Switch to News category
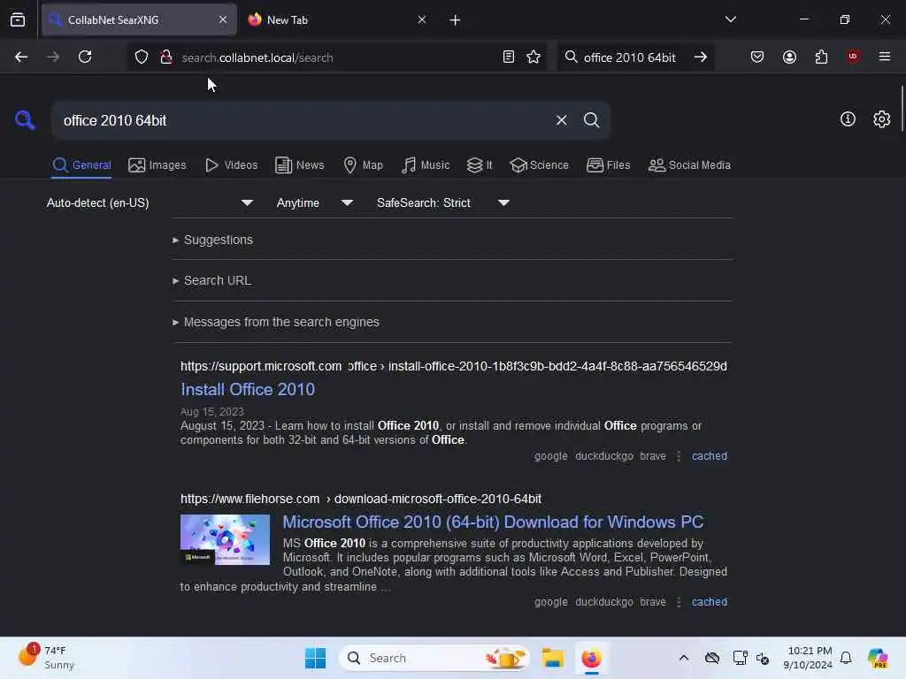This screenshot has width=906, height=679. (299, 165)
